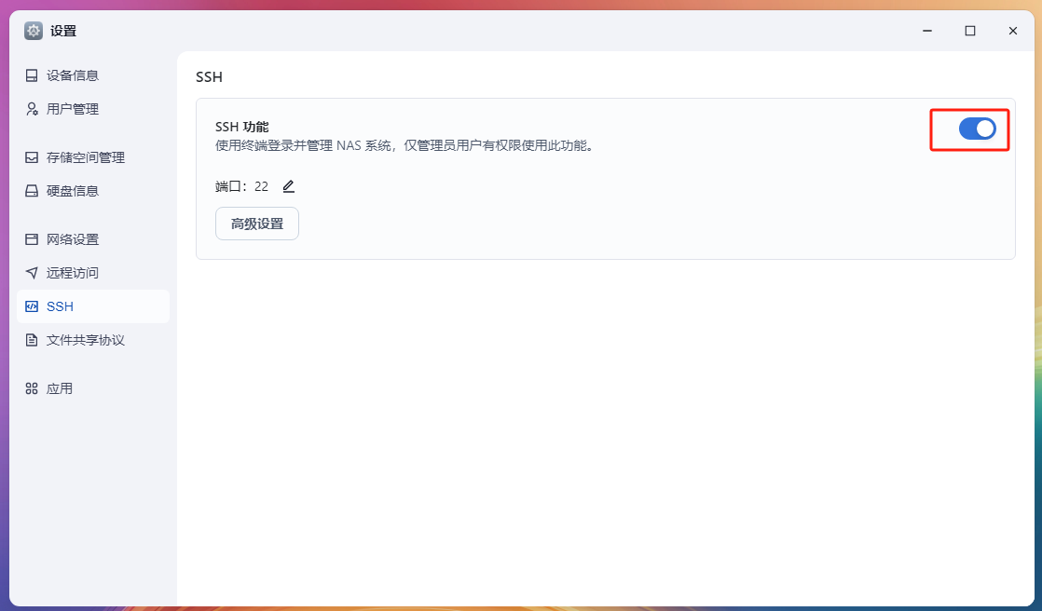
Task: Click the pencil icon to edit SSH port
Action: (287, 186)
